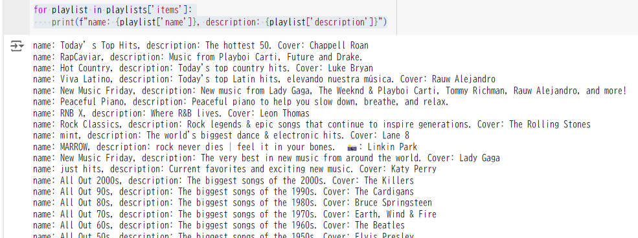
Task: Click the camera emoji before Linkin Park
Action: pyautogui.click(x=352, y=147)
